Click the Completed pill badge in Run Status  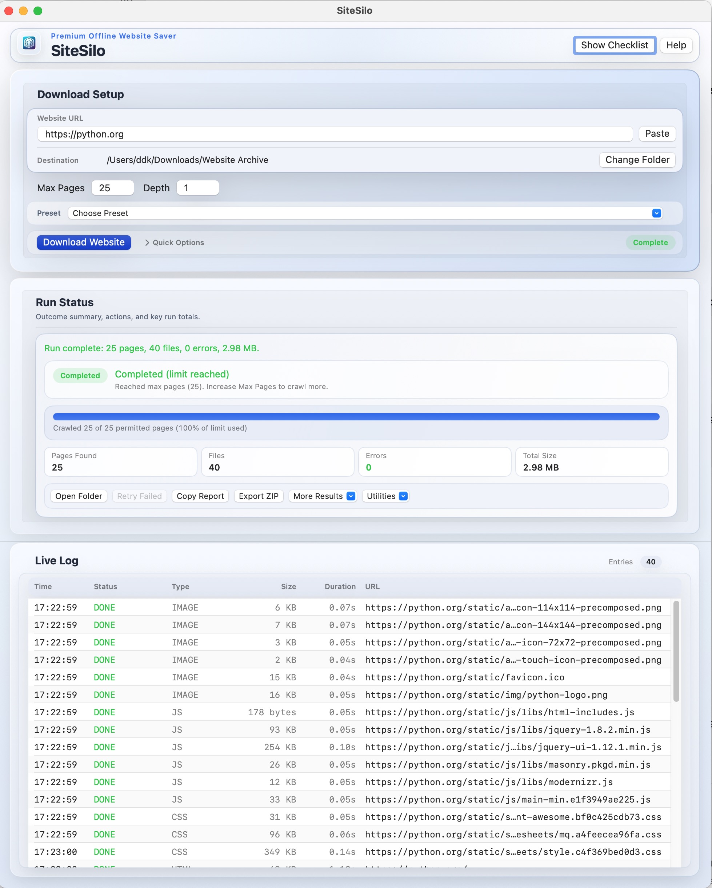[x=80, y=376]
